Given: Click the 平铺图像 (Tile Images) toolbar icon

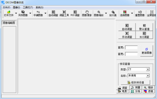Looking at the screenshot, I should 38,13.
